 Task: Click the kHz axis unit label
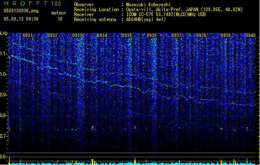4,33
